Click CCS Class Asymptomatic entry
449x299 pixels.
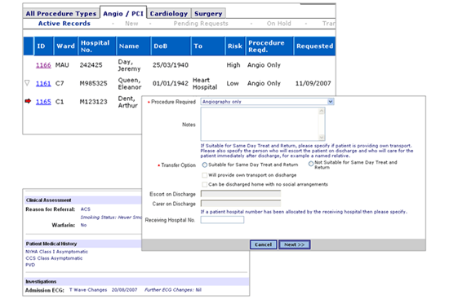pos(54,258)
